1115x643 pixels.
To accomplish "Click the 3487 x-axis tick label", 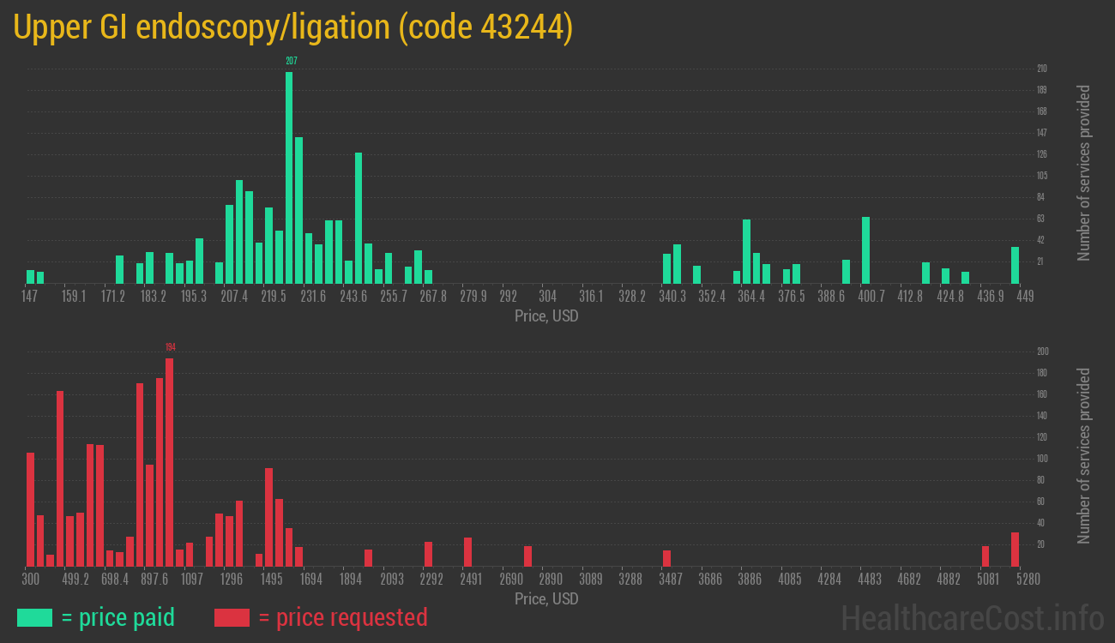I will tap(671, 580).
